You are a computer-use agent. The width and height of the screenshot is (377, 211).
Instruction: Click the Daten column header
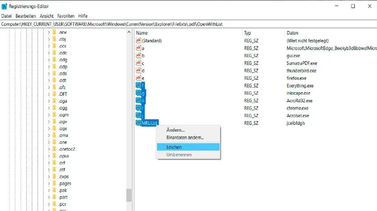[293, 33]
